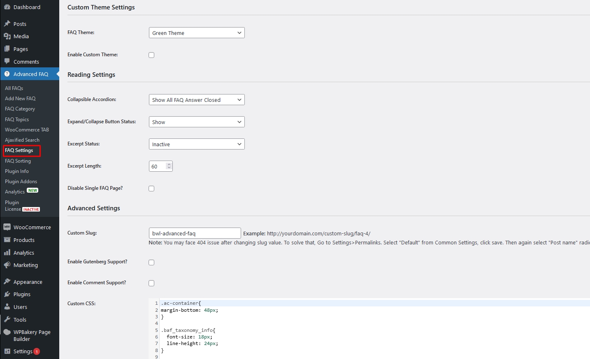
Task: Click the Dashboard gauge icon
Action: [x=7, y=7]
